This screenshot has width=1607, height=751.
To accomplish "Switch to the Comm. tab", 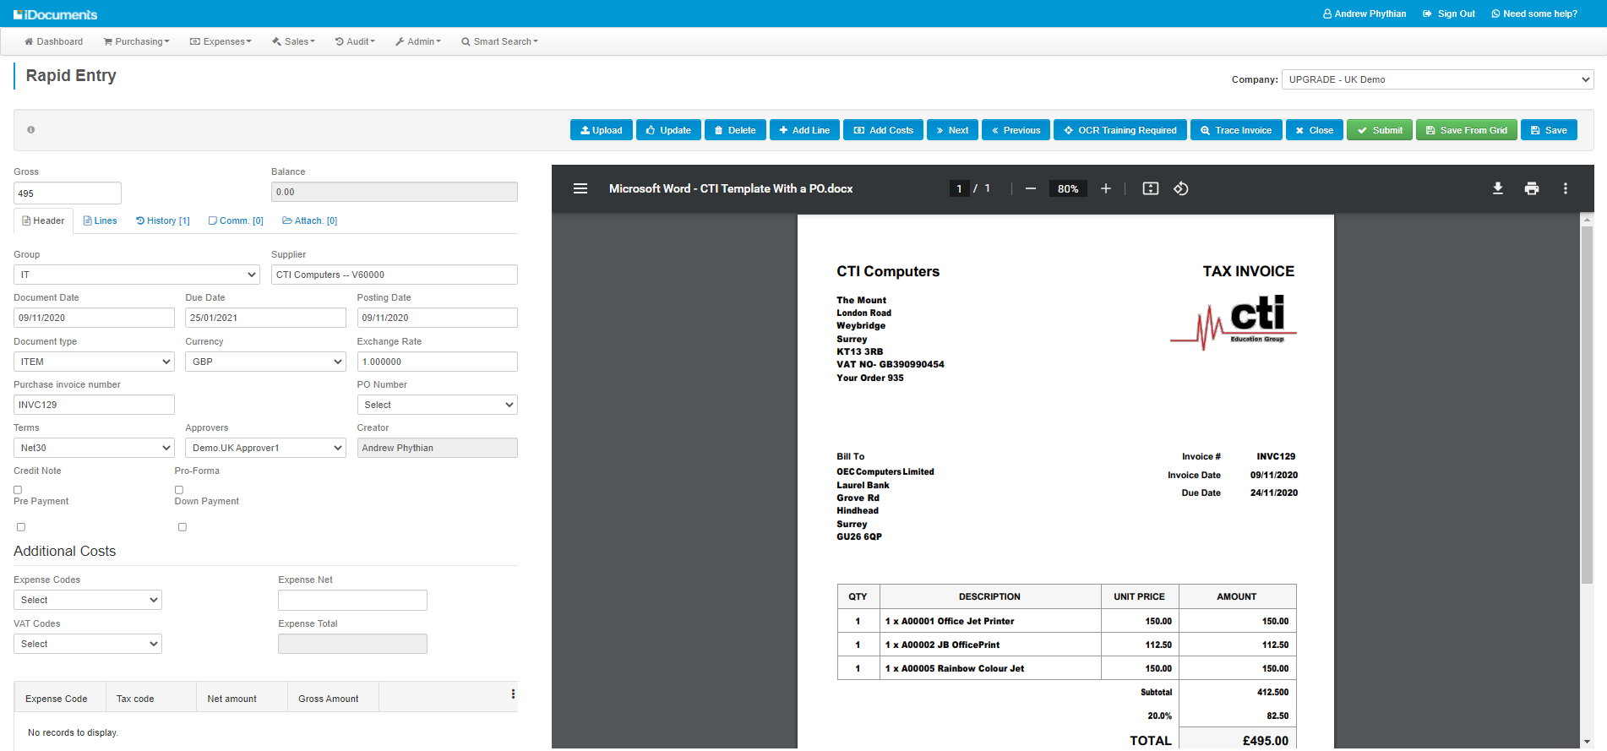I will pos(236,220).
